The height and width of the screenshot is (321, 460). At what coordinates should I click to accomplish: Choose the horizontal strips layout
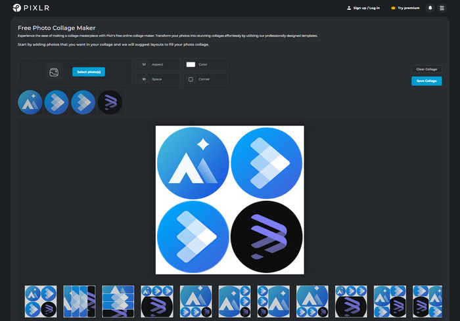click(x=118, y=302)
